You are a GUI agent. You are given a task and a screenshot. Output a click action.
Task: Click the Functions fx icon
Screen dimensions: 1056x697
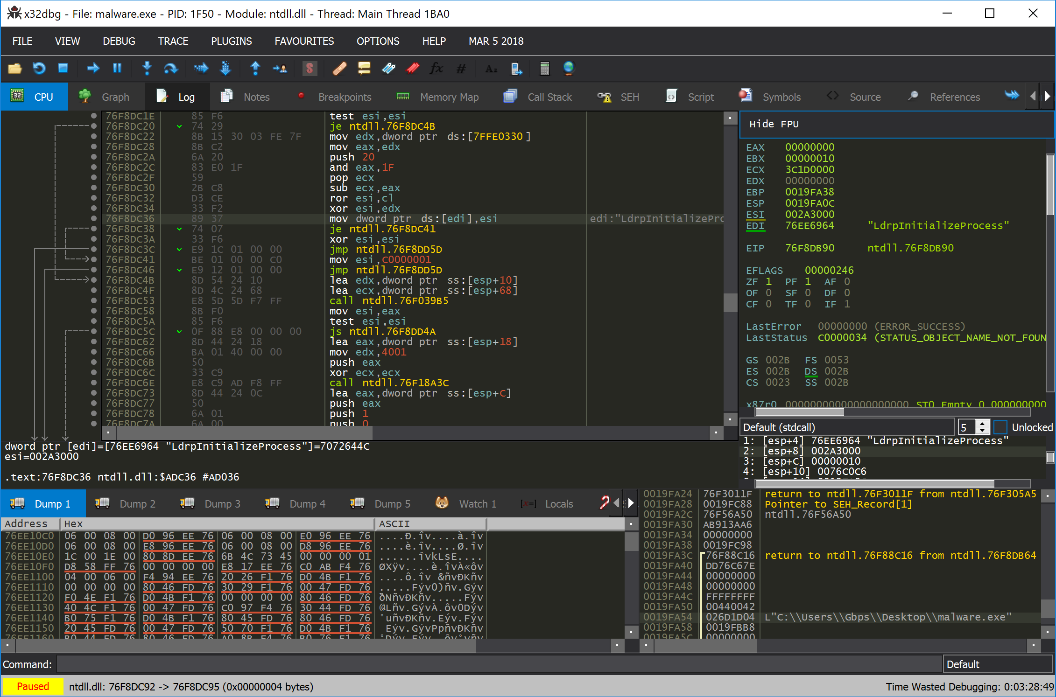click(x=436, y=69)
